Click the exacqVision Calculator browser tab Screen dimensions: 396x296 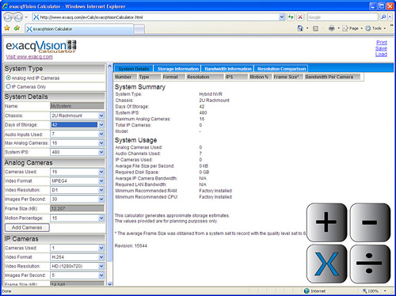[x=79, y=29]
